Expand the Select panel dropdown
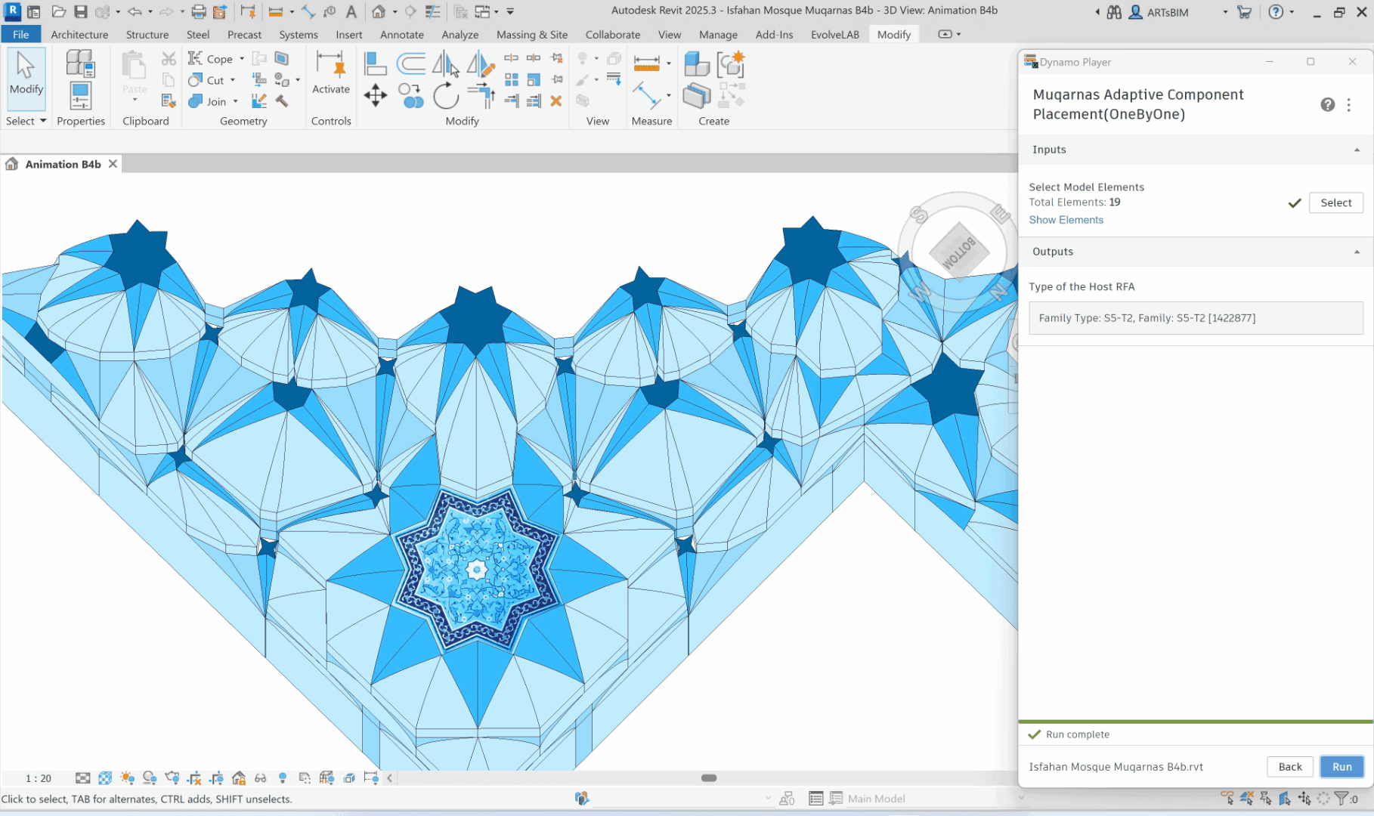Viewport: 1374px width, 816px height. (43, 121)
